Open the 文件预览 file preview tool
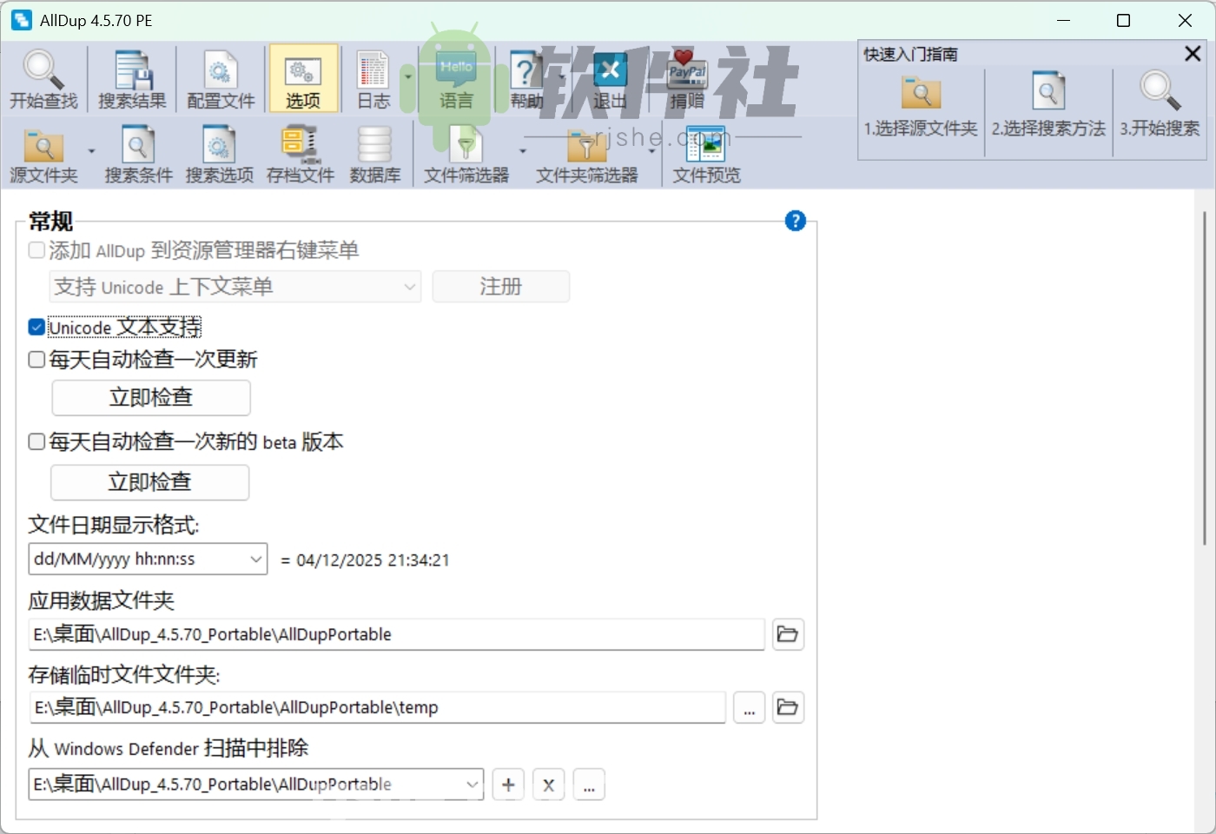This screenshot has width=1216, height=834. (705, 153)
